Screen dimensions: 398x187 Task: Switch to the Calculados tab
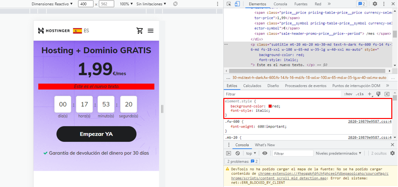pos(252,86)
